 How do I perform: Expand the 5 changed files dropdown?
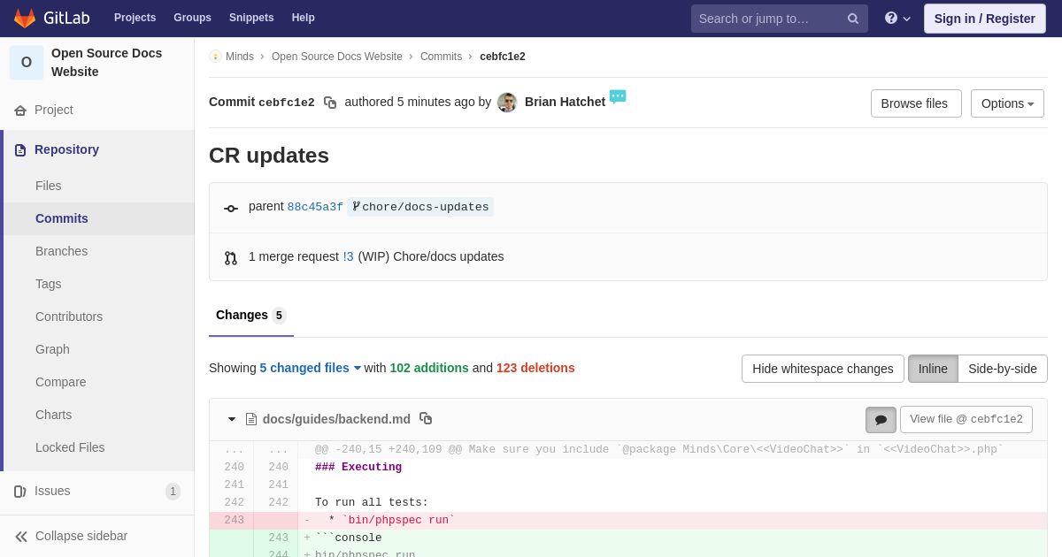[x=311, y=368]
